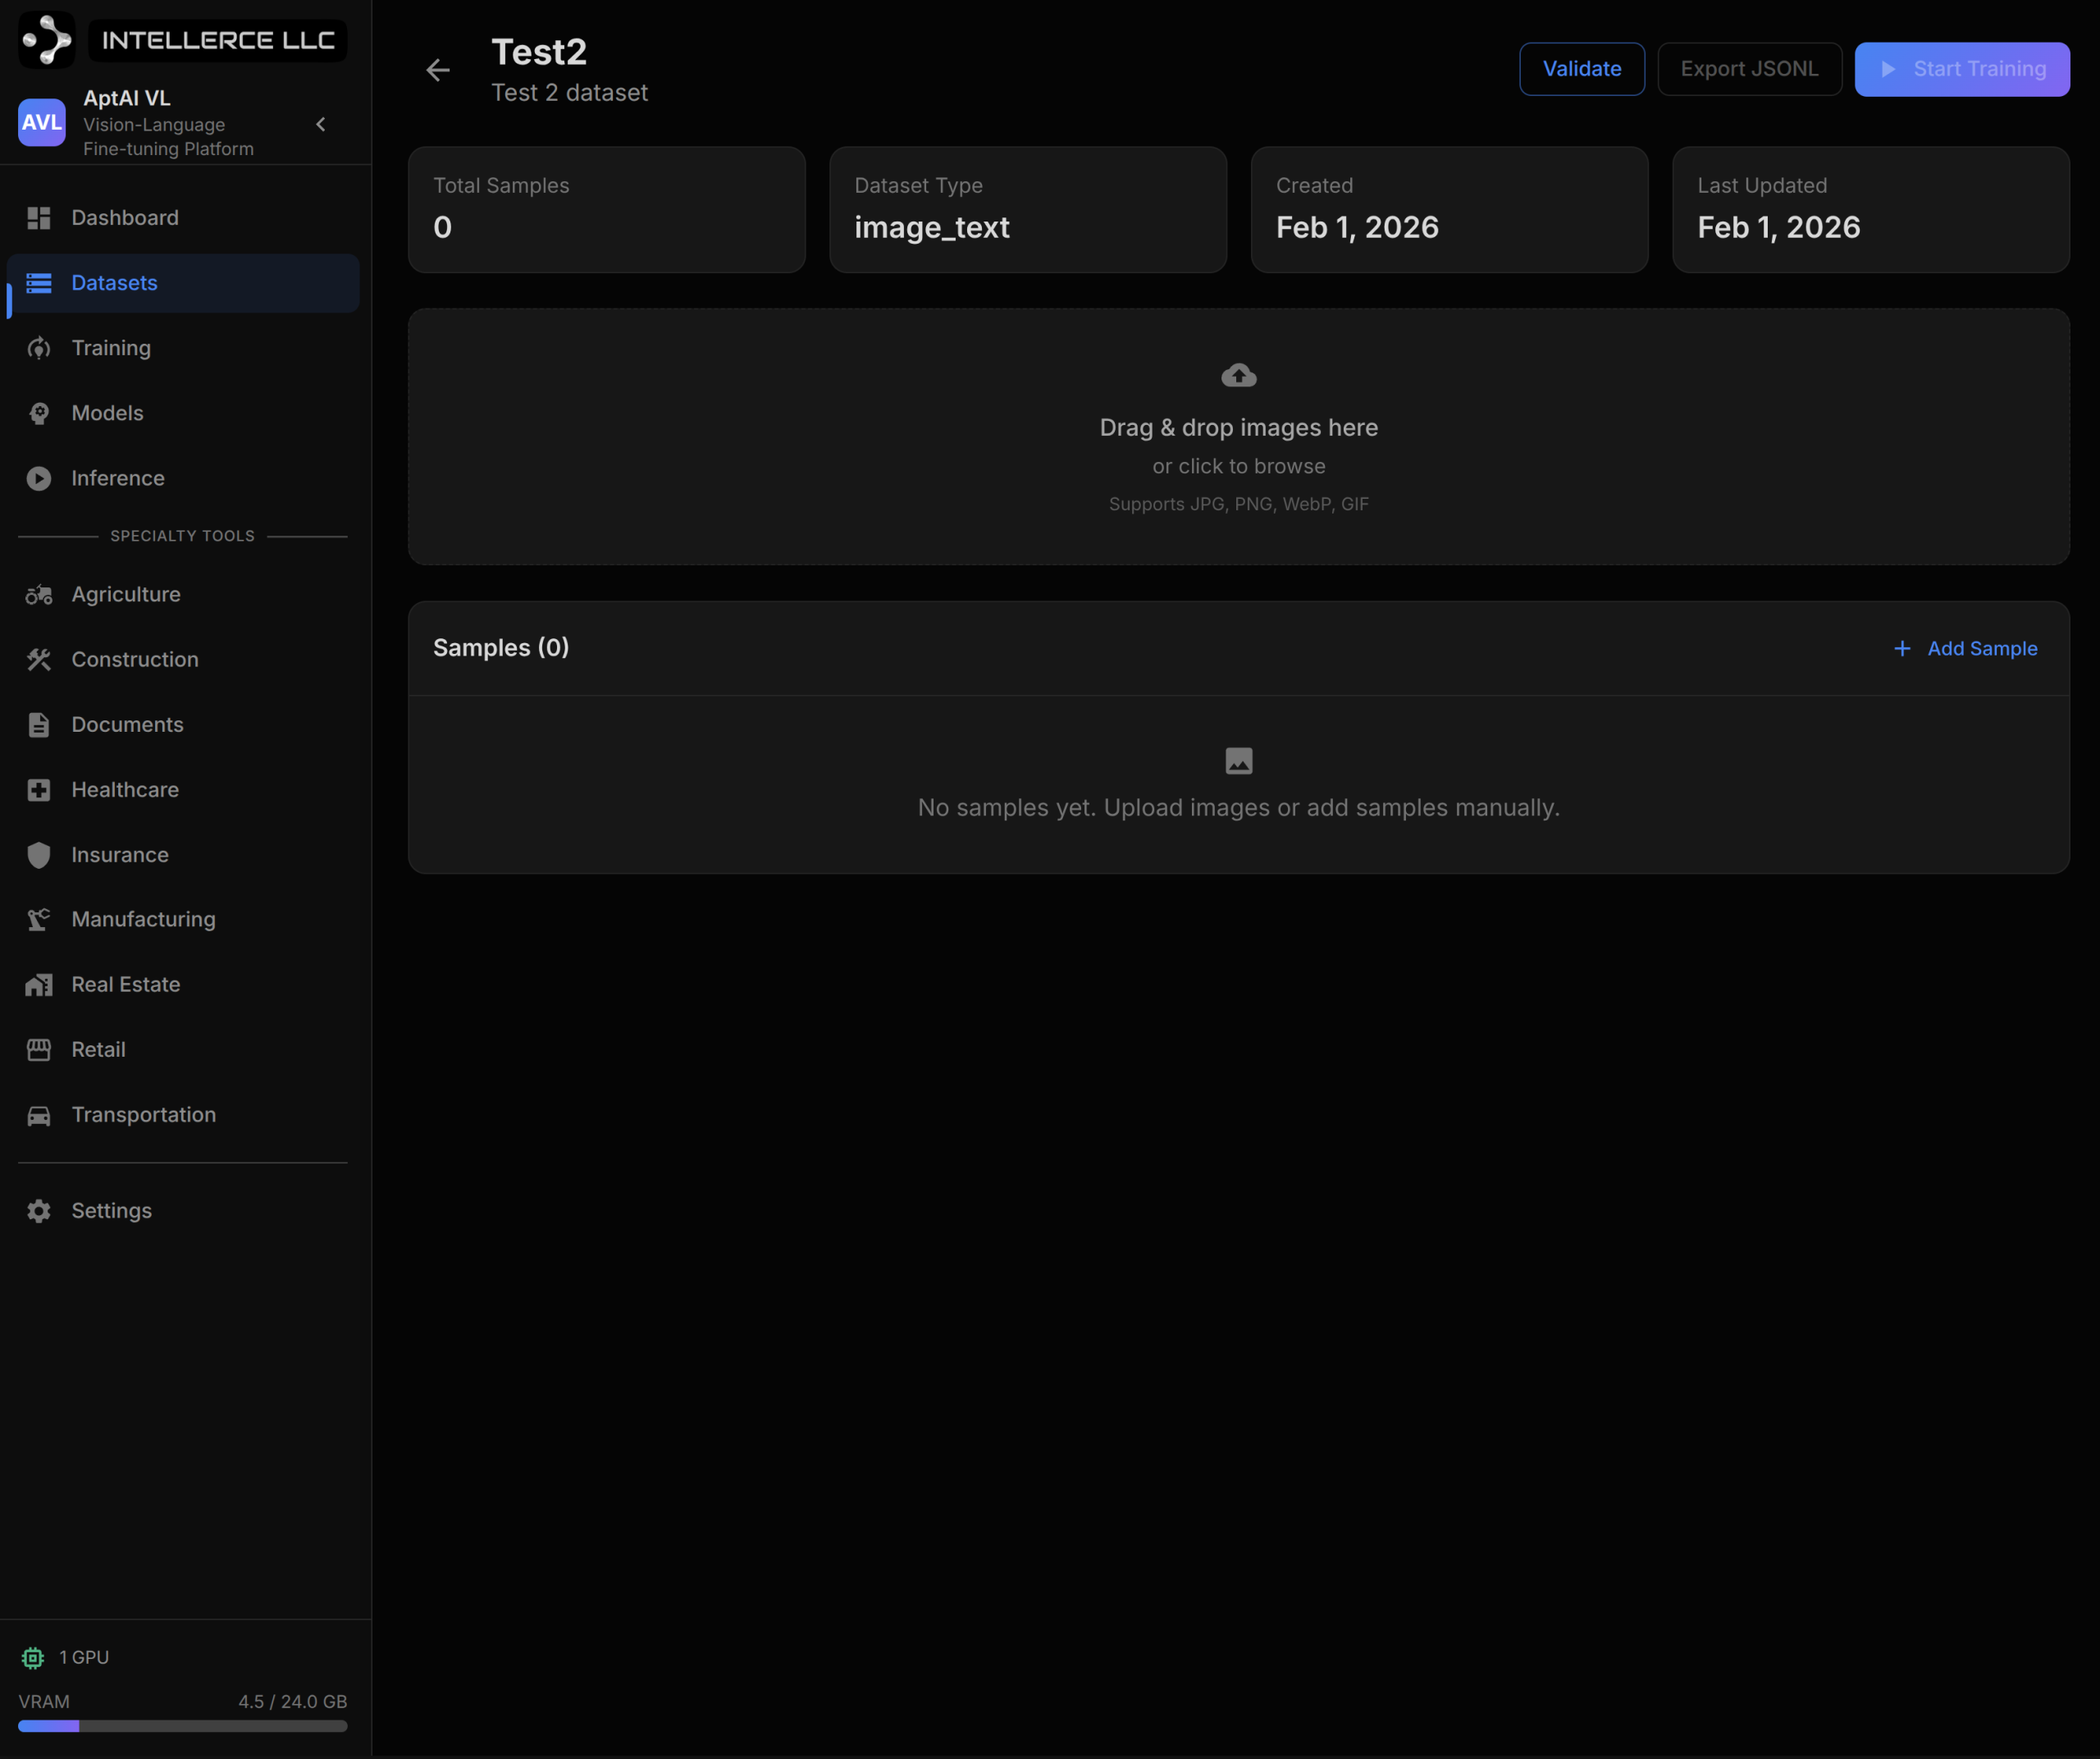Click the Insurance shield icon
The height and width of the screenshot is (1759, 2100).
click(x=39, y=855)
